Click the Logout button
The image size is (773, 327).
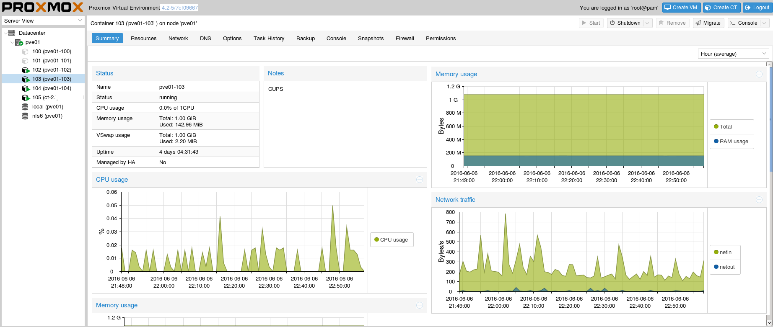[x=757, y=8]
